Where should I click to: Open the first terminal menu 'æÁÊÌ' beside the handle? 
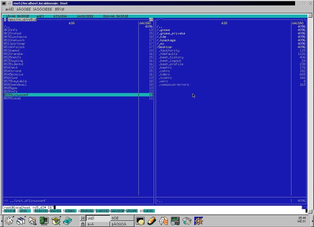click(10, 9)
